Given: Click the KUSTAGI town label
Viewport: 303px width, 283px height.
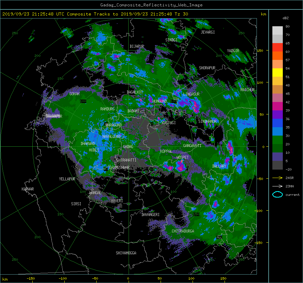Looking at the screenshot, I should [169, 123].
